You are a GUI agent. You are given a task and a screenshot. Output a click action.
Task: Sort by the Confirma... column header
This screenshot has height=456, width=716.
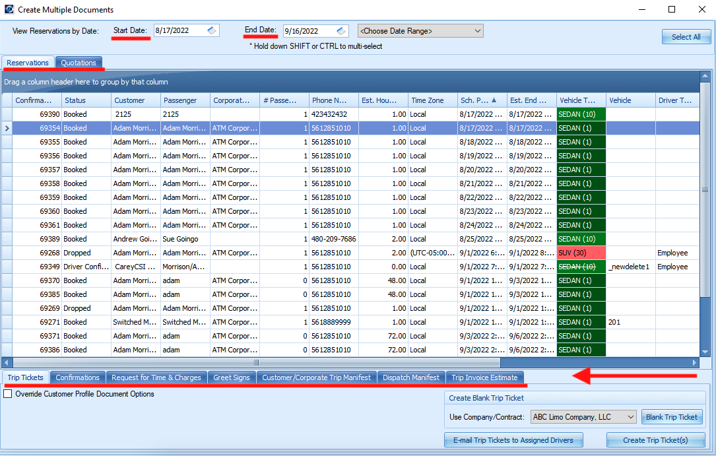tap(37, 100)
